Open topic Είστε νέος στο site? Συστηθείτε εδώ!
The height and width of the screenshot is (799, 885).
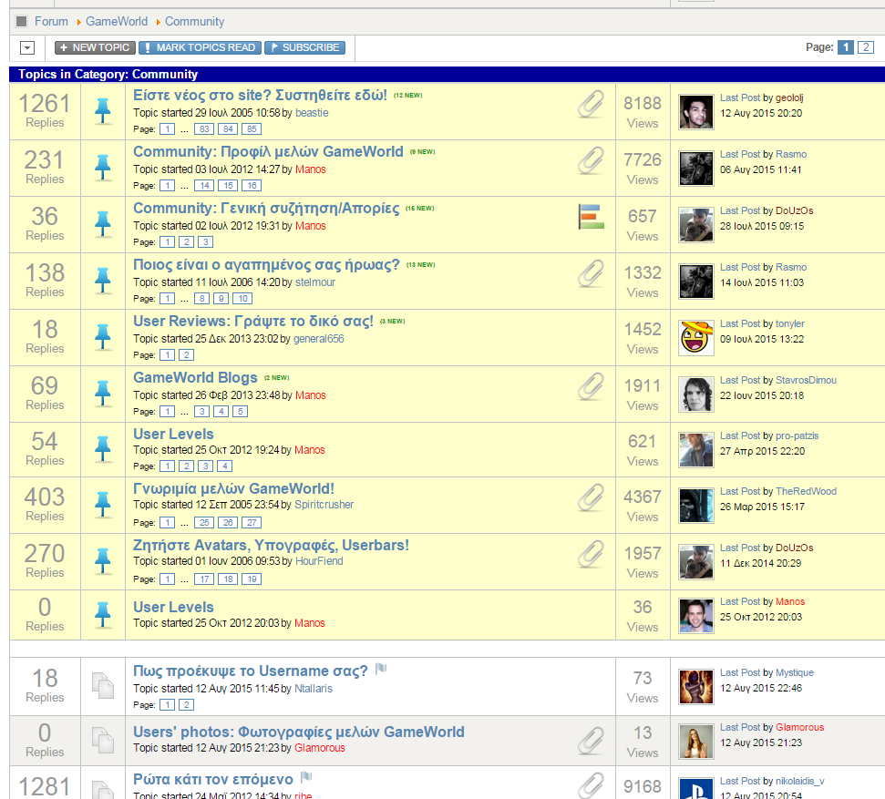pos(260,95)
